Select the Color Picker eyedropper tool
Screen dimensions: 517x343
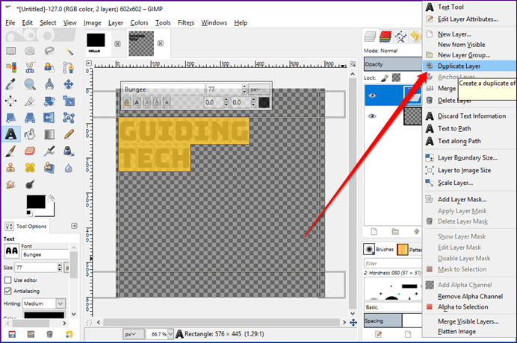point(11,84)
